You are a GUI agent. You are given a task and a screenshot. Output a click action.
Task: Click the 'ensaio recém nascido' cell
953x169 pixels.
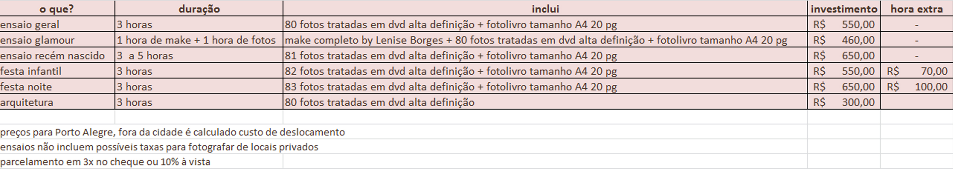pyautogui.click(x=57, y=55)
